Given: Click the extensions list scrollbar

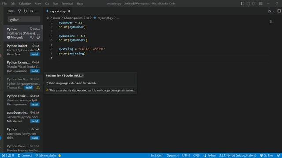Looking at the screenshot, I should 42,27.
